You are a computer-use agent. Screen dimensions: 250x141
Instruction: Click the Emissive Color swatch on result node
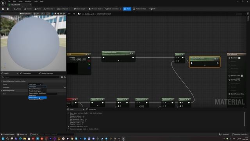point(242,76)
